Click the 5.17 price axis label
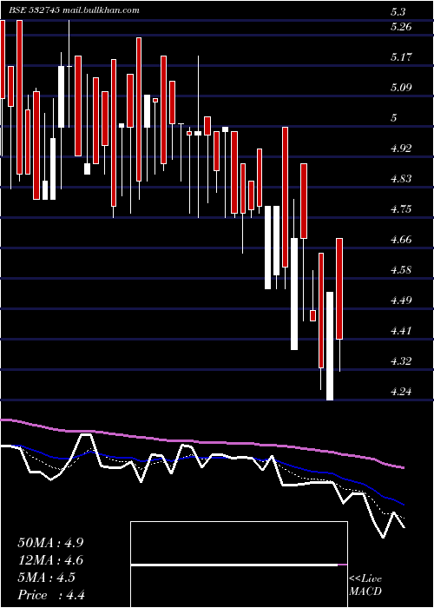 click(401, 57)
